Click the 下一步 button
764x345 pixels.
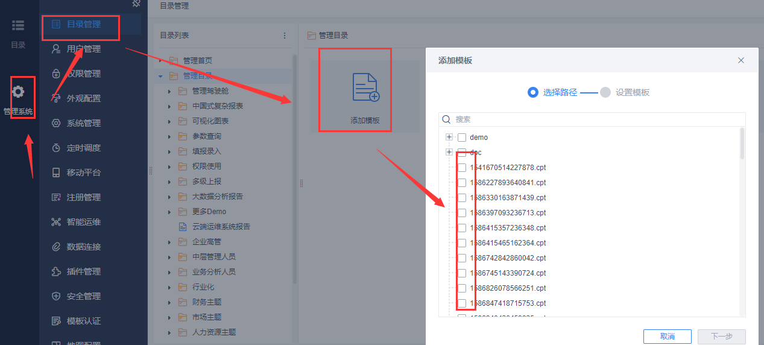pyautogui.click(x=722, y=337)
